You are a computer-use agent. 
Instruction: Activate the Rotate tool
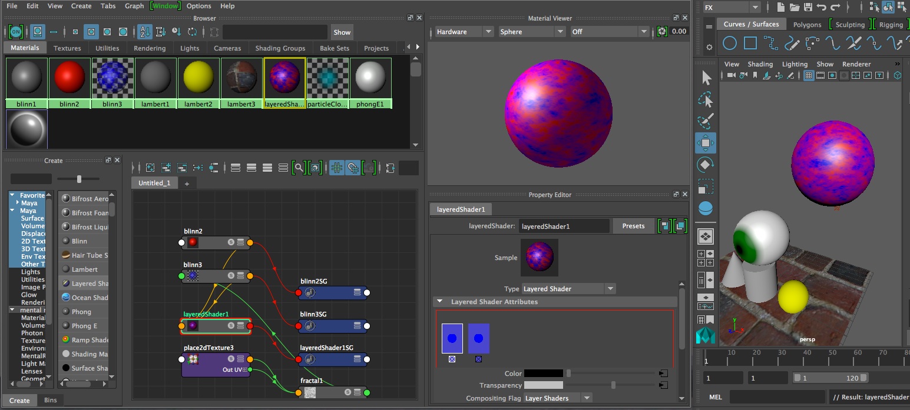tap(706, 164)
